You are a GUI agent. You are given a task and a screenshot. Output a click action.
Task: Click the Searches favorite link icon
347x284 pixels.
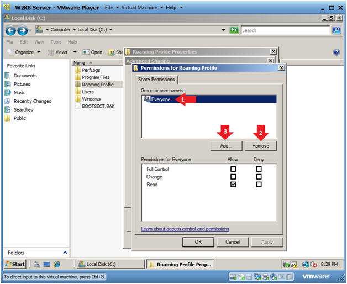(x=8, y=109)
